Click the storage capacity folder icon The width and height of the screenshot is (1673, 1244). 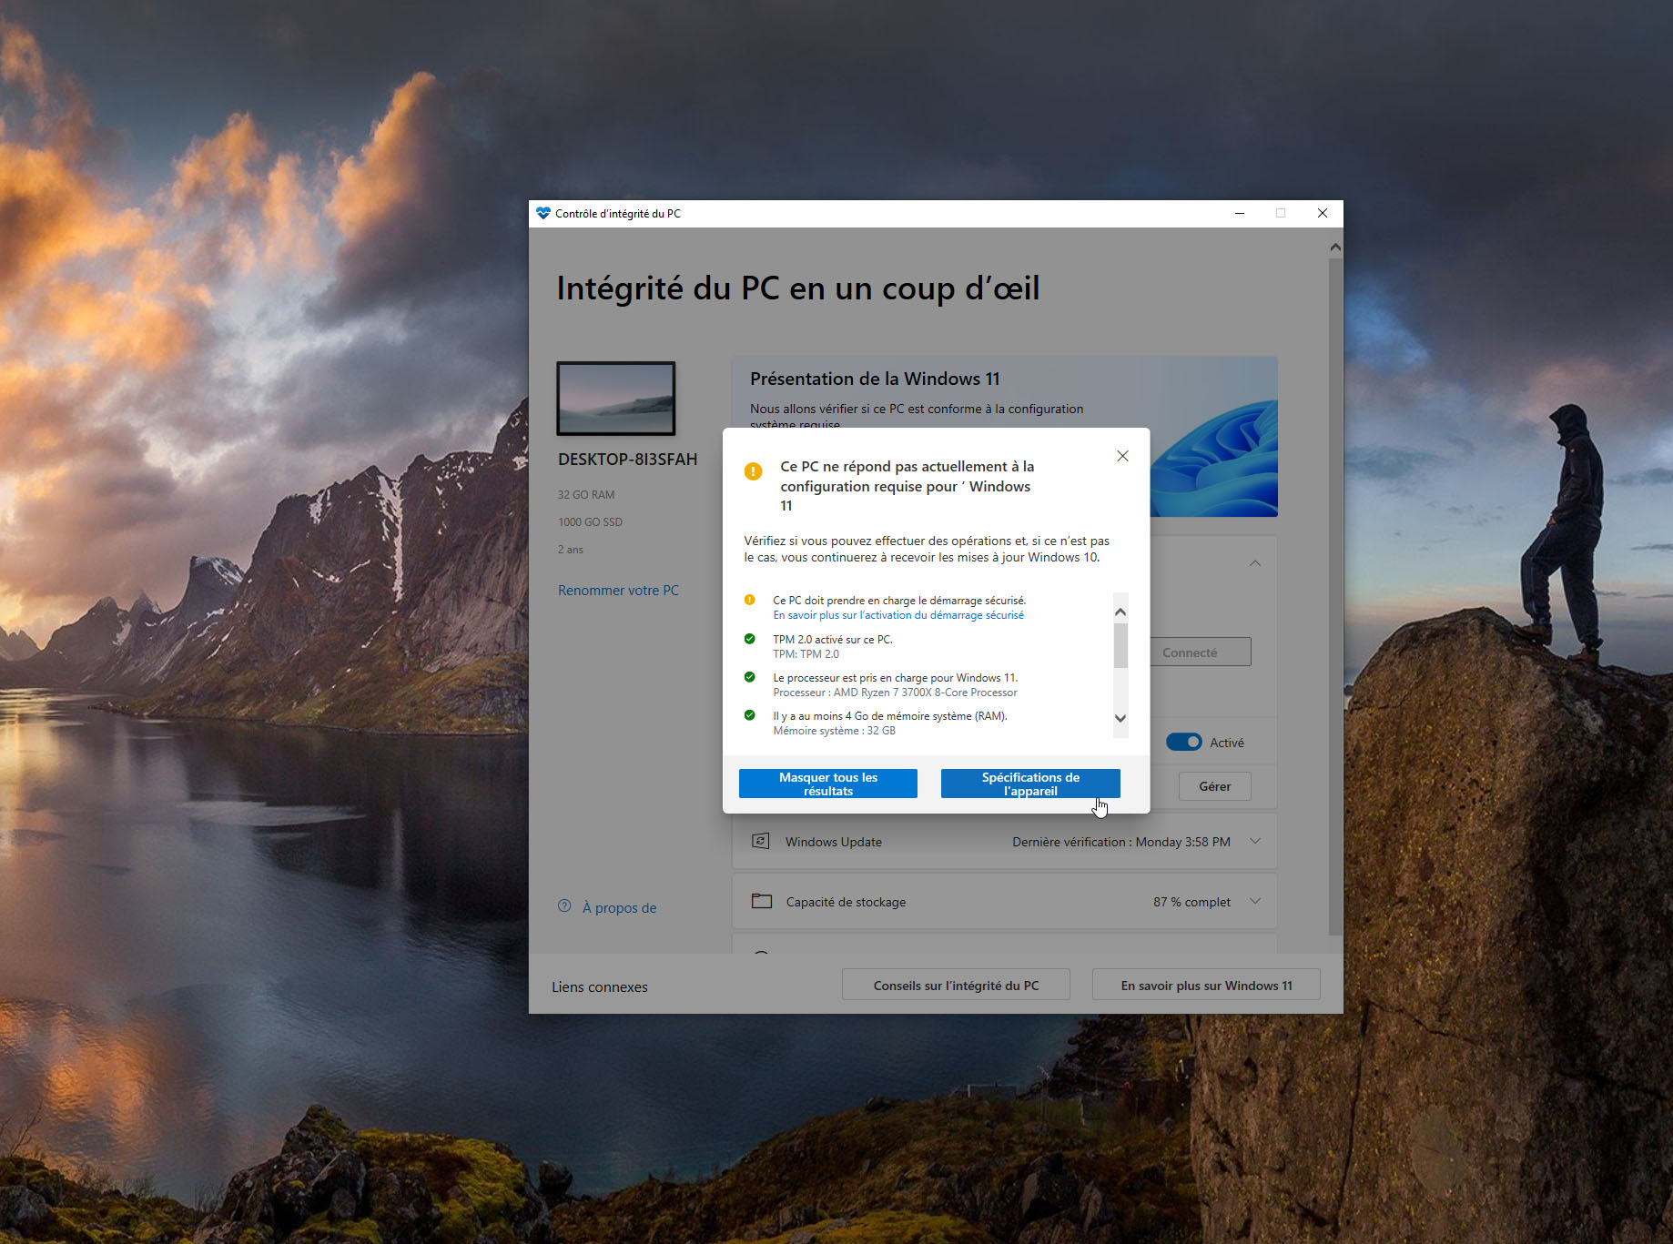(x=761, y=901)
